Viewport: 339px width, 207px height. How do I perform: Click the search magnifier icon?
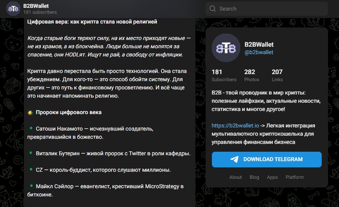[x=213, y=9]
